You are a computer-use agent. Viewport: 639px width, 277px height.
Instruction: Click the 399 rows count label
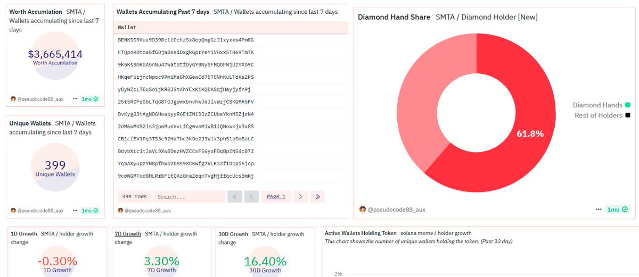[x=134, y=197]
